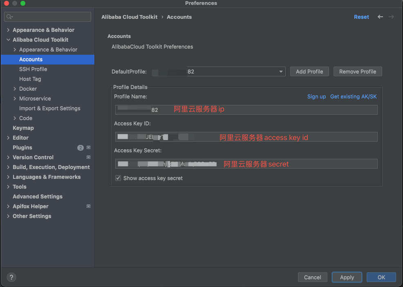Click Alibaba Cloud Toolkit in the breadcrumb
The image size is (403, 287).
tap(129, 17)
